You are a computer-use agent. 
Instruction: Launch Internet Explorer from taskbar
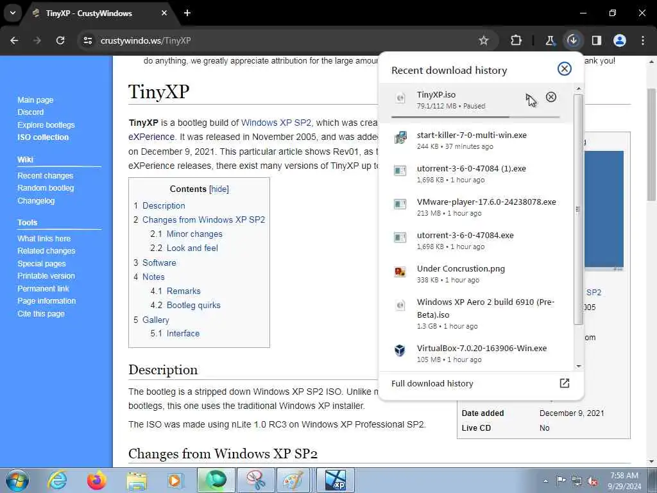[x=57, y=480]
